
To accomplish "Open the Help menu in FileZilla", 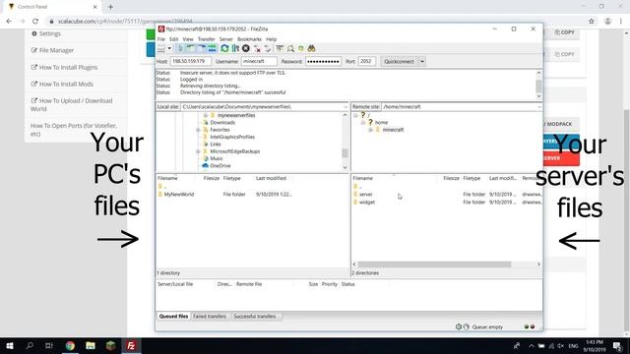I will tap(272, 39).
